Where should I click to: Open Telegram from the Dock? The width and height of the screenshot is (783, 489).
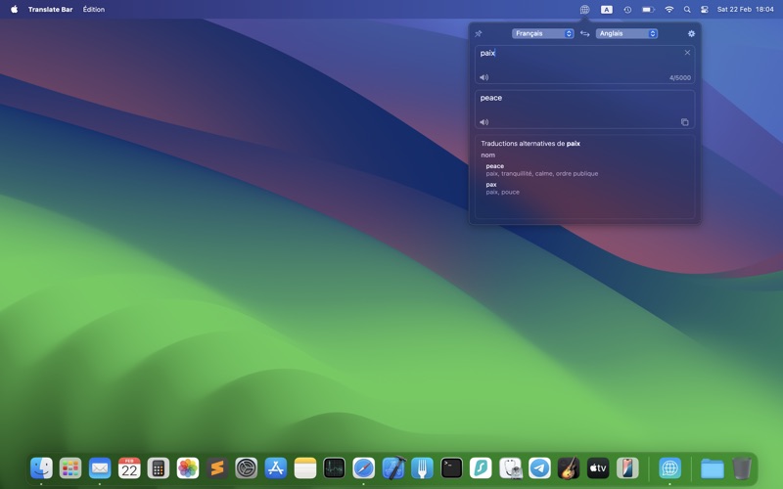click(540, 468)
